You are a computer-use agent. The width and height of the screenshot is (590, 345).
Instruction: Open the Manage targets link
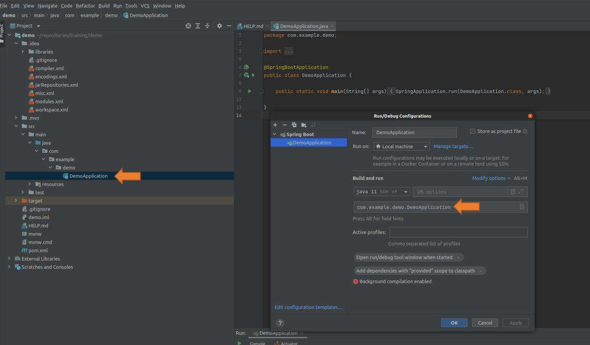click(453, 147)
